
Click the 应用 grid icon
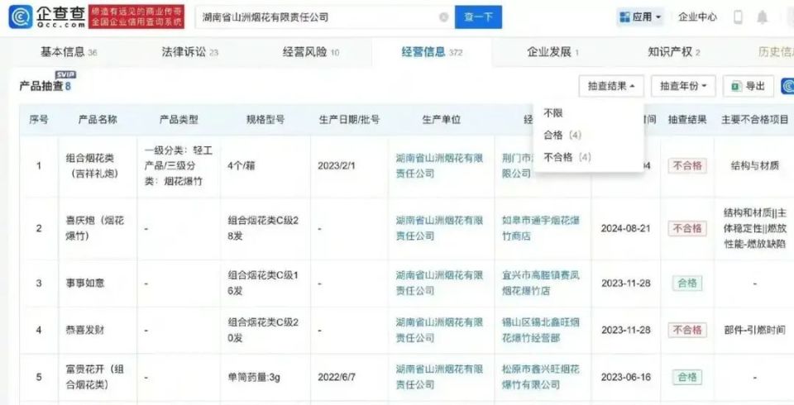point(624,17)
